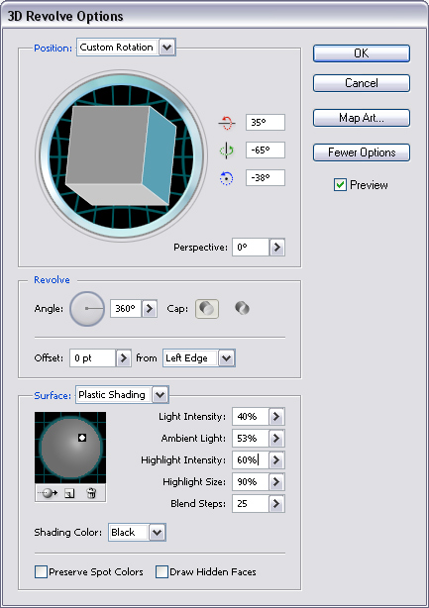Image resolution: width=429 pixels, height=608 pixels.
Task: Open the Shading Color dropdown
Action: tap(158, 533)
